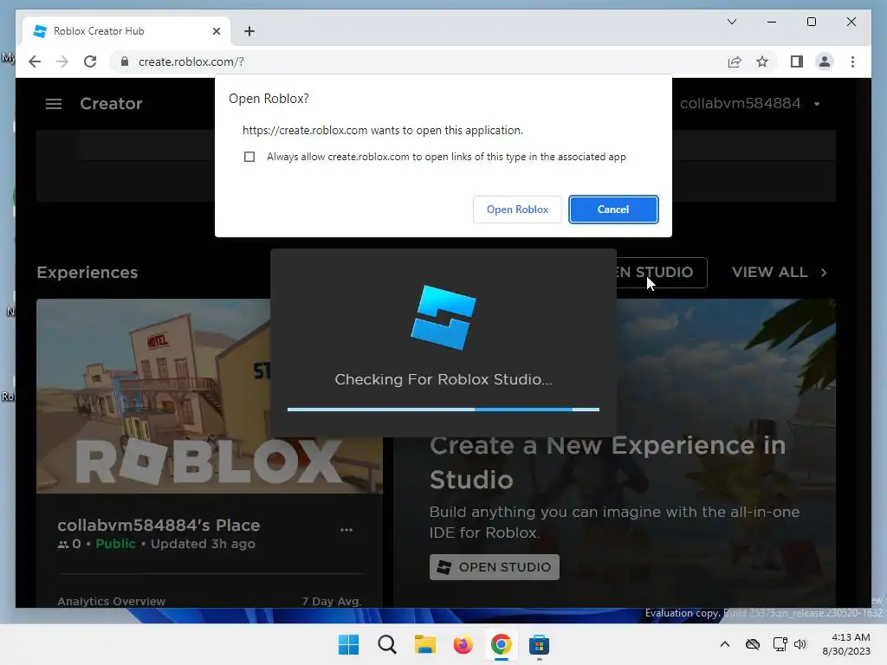Screen dimensions: 887x665
Task: Click 'Updated 3h ago' text
Action: click(x=203, y=544)
